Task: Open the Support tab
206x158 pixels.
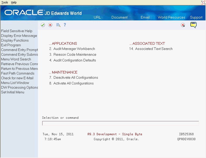Action: point(196,17)
